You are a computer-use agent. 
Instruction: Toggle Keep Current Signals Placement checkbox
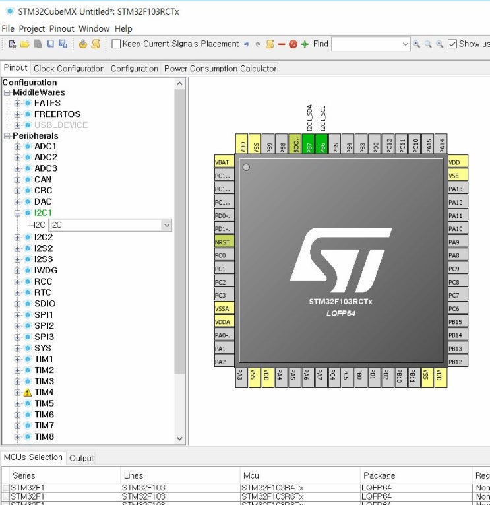pos(116,44)
